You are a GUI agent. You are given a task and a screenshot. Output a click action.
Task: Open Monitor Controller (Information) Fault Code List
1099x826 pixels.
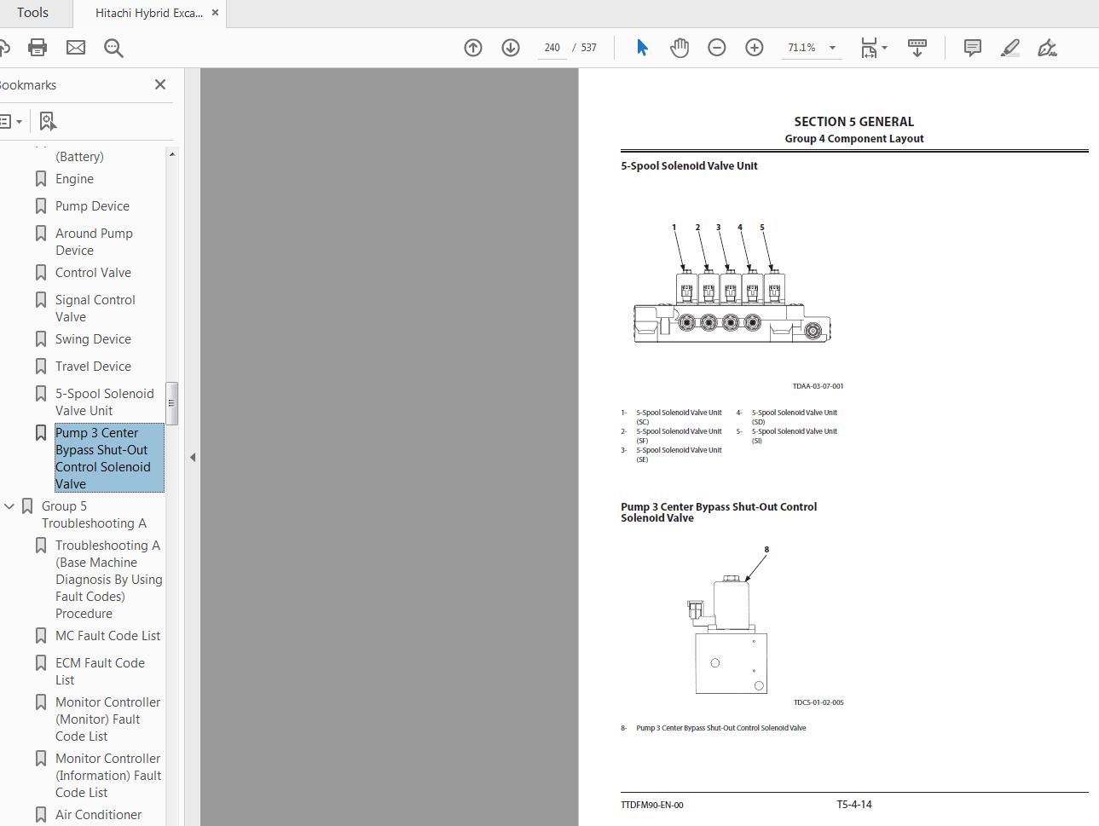pyautogui.click(x=108, y=776)
